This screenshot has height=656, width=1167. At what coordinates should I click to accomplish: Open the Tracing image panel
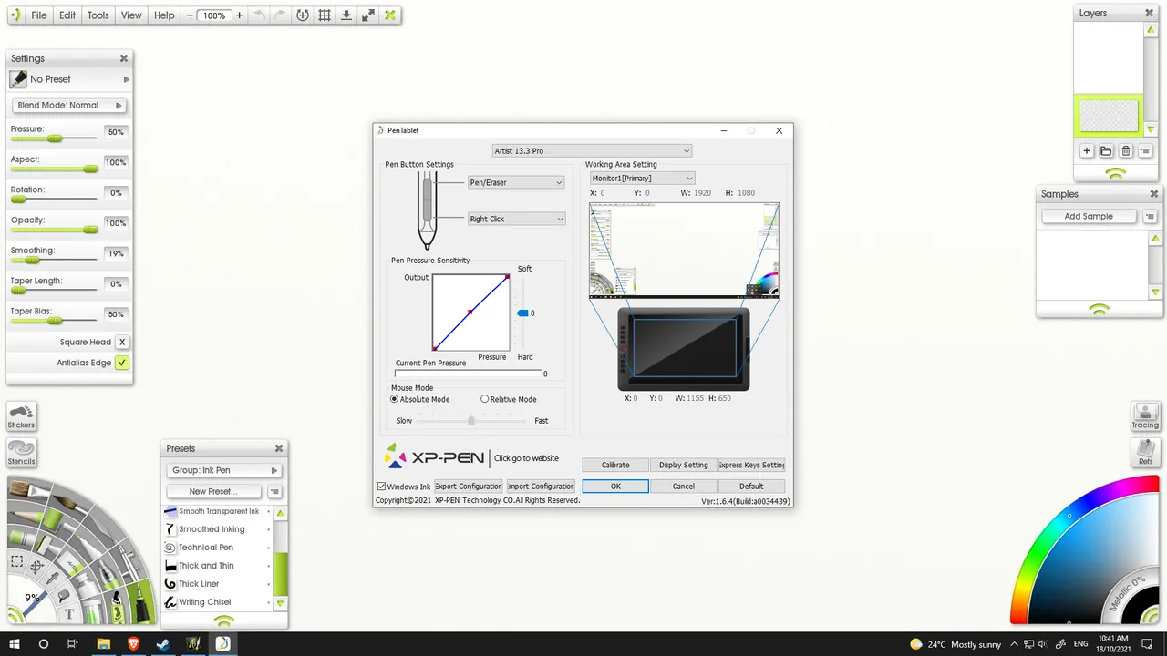pos(1145,416)
